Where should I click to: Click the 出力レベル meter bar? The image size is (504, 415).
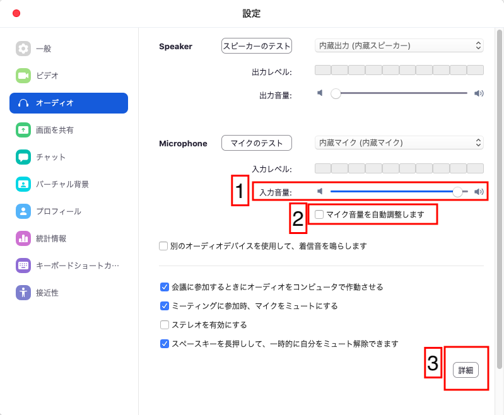click(x=399, y=70)
